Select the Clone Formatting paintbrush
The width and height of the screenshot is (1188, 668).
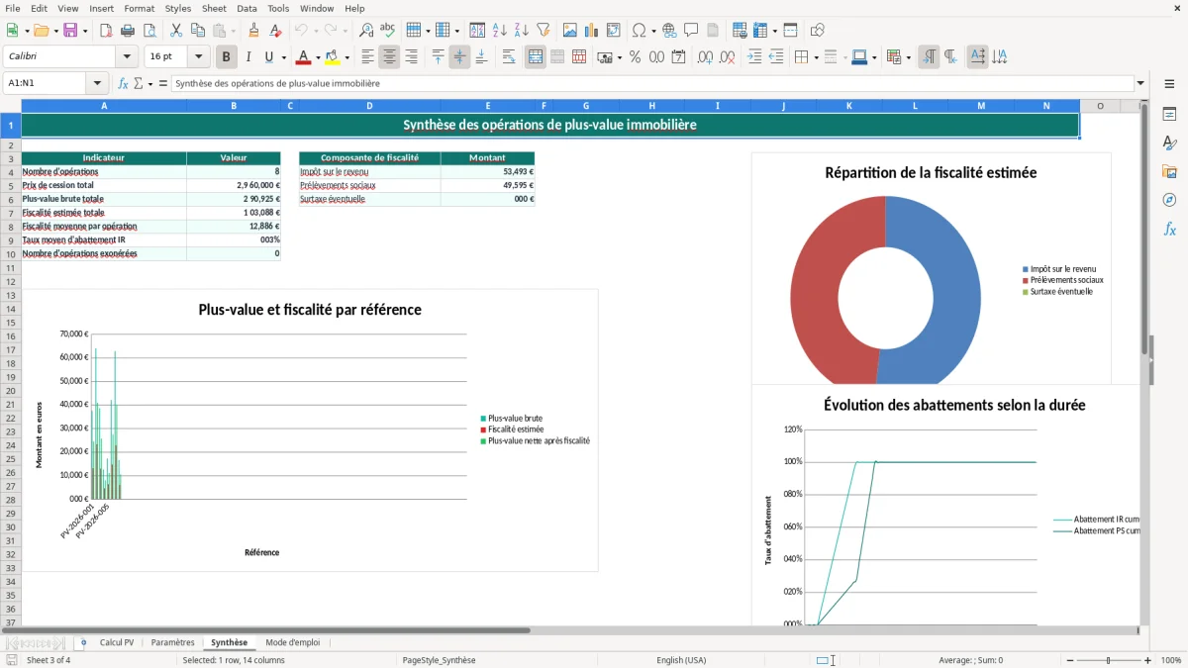(254, 31)
